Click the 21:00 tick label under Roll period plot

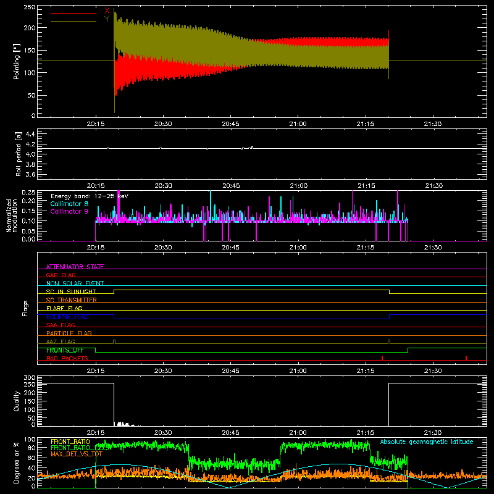point(298,186)
